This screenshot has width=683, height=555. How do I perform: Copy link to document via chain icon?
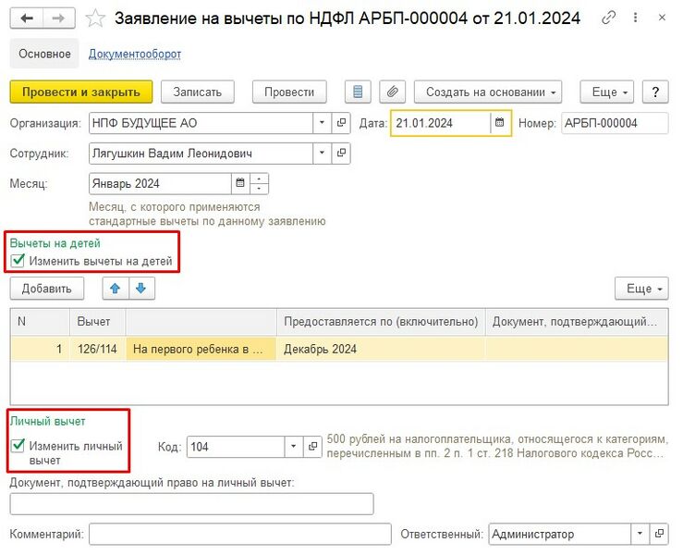(608, 18)
